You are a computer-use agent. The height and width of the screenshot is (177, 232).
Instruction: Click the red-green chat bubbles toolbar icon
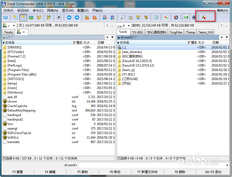(x=166, y=18)
